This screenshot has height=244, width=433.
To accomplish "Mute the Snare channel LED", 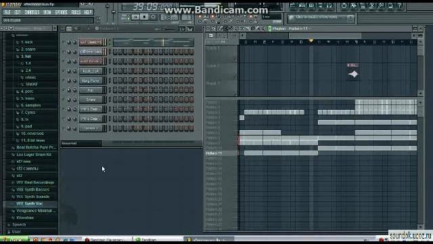I will (x=64, y=100).
